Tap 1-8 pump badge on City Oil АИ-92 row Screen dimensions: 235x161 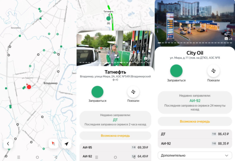point(214,144)
